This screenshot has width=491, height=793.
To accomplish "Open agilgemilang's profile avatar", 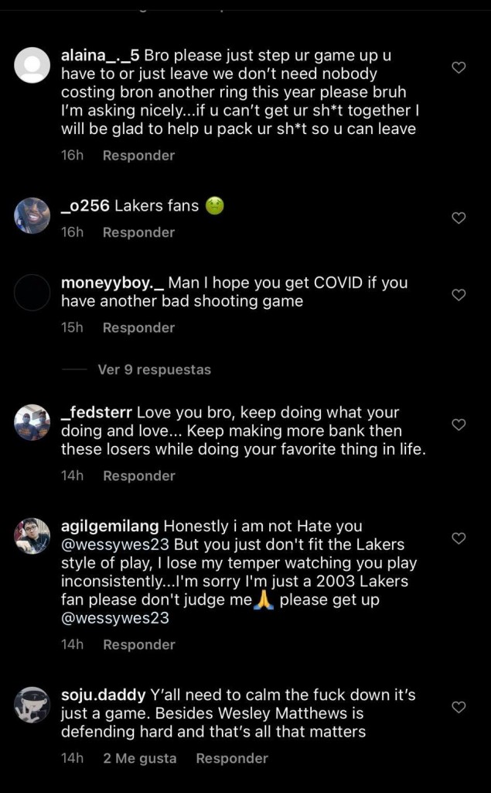I will coord(32,535).
